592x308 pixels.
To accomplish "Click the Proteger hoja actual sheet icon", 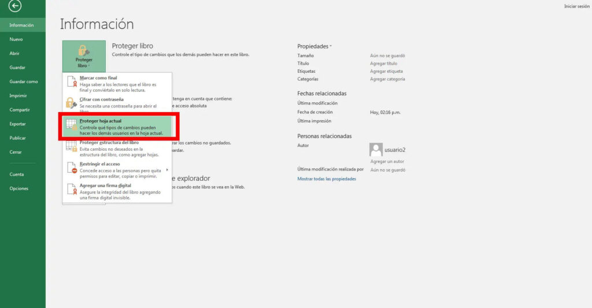I will point(71,126).
